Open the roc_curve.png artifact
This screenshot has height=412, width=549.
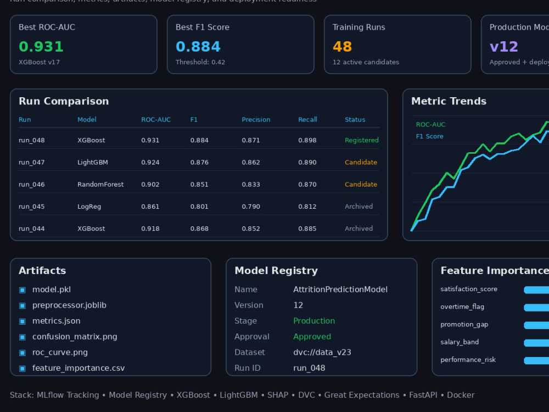(x=60, y=353)
